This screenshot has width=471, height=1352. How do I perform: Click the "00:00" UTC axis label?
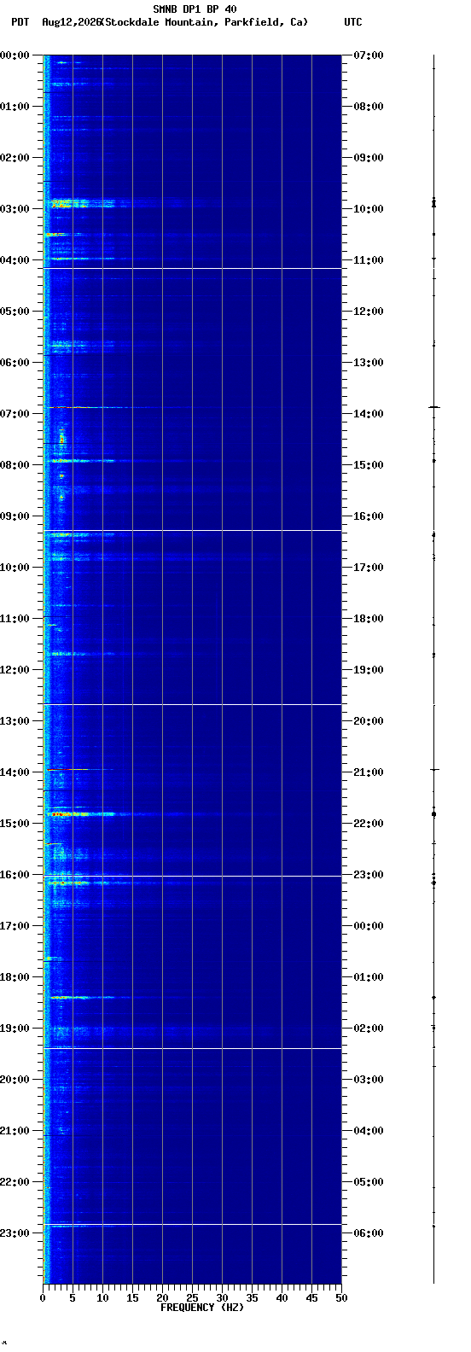[368, 926]
